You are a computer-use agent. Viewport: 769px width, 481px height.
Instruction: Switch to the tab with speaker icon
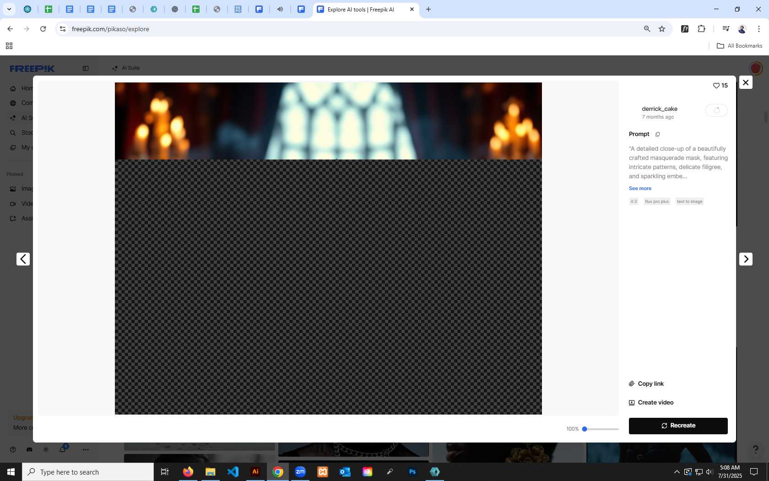pos(280,9)
